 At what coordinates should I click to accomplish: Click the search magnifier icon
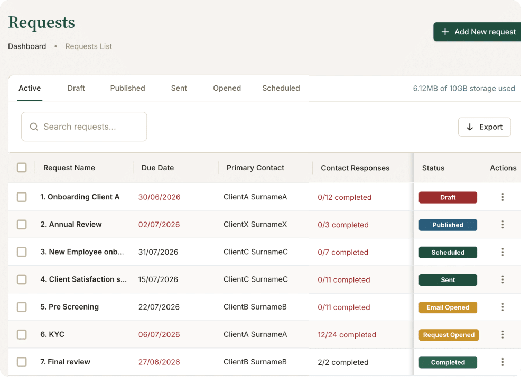[x=34, y=127]
